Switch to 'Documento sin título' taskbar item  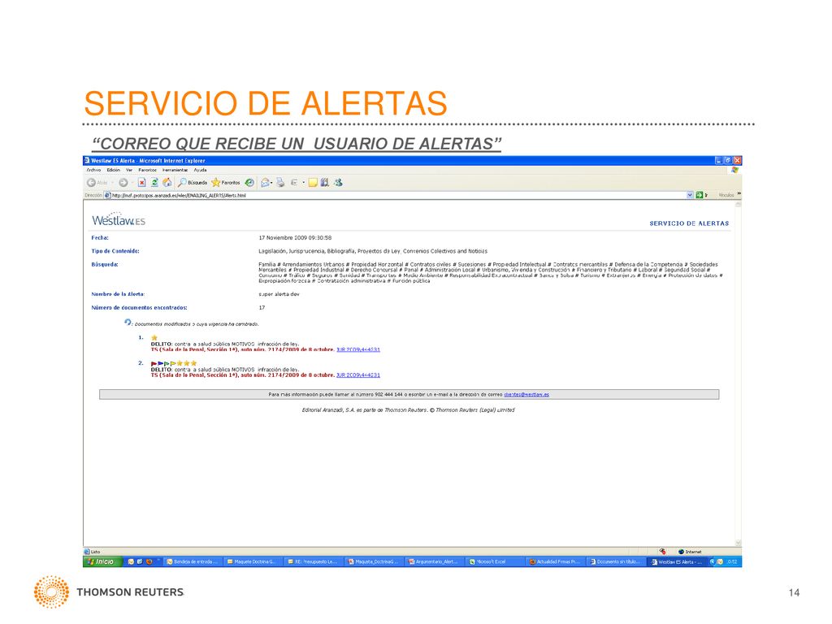click(x=616, y=561)
